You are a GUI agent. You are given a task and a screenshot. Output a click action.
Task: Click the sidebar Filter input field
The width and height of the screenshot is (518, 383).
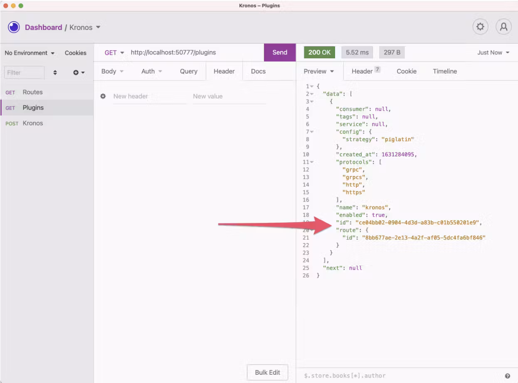[25, 72]
